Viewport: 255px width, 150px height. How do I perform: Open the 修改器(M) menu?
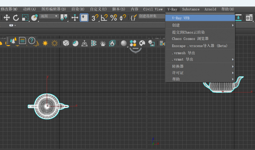pos(9,9)
